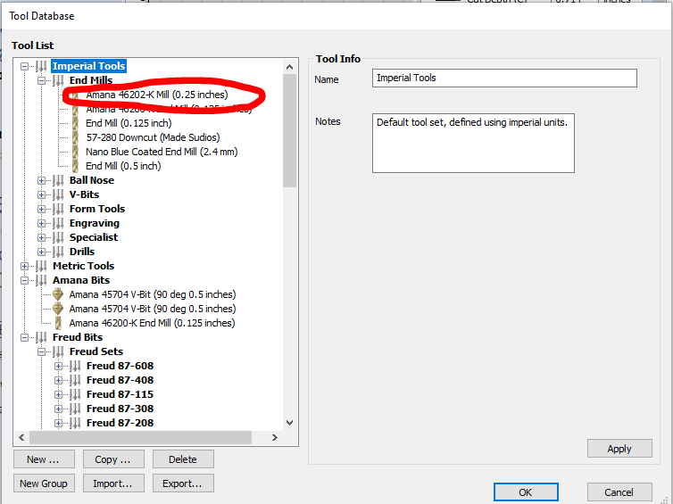Select 57-280 Downcut (Made Sudios)
673x504 pixels.
[x=153, y=137]
